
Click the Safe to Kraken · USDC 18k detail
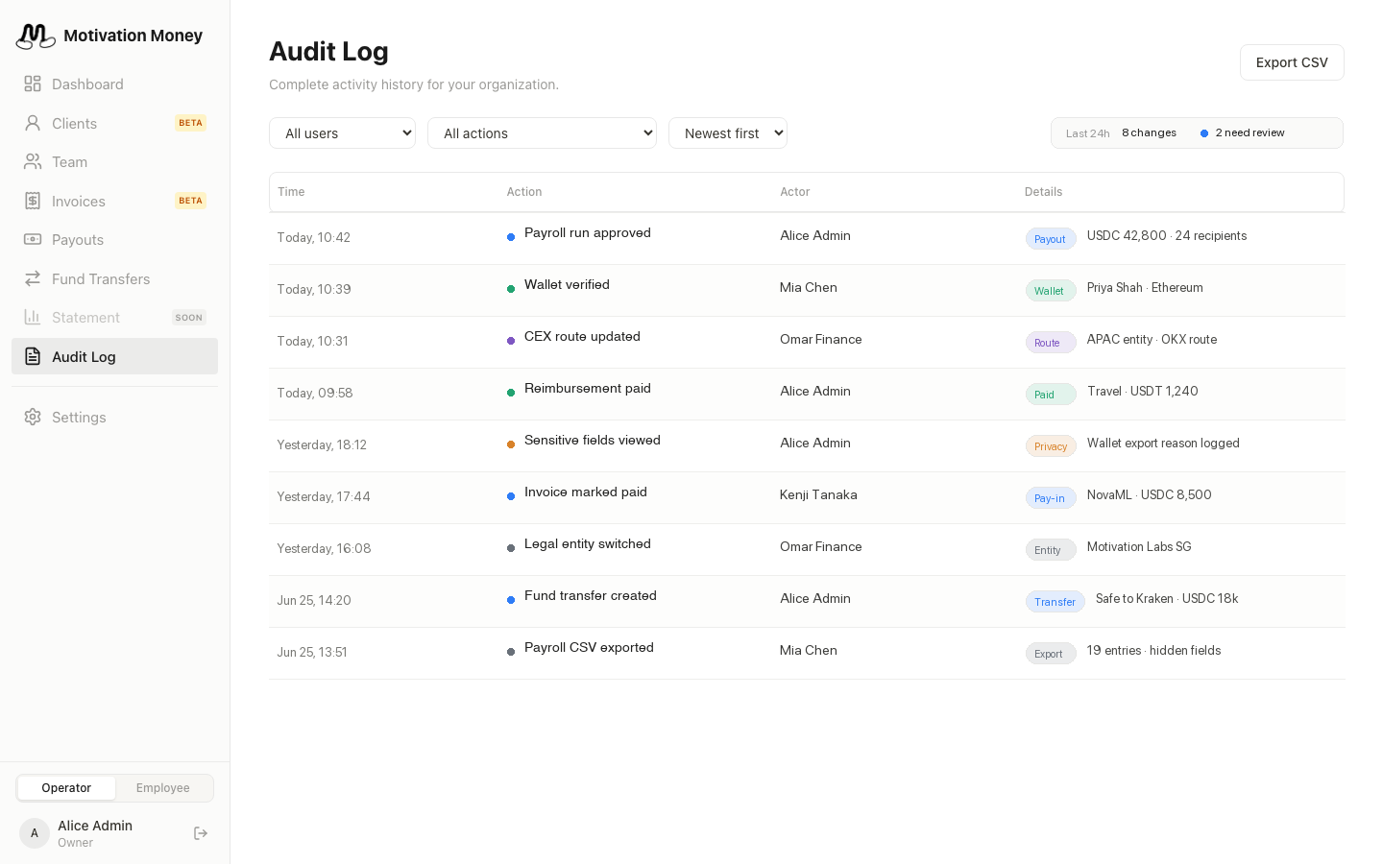pyautogui.click(x=1167, y=599)
